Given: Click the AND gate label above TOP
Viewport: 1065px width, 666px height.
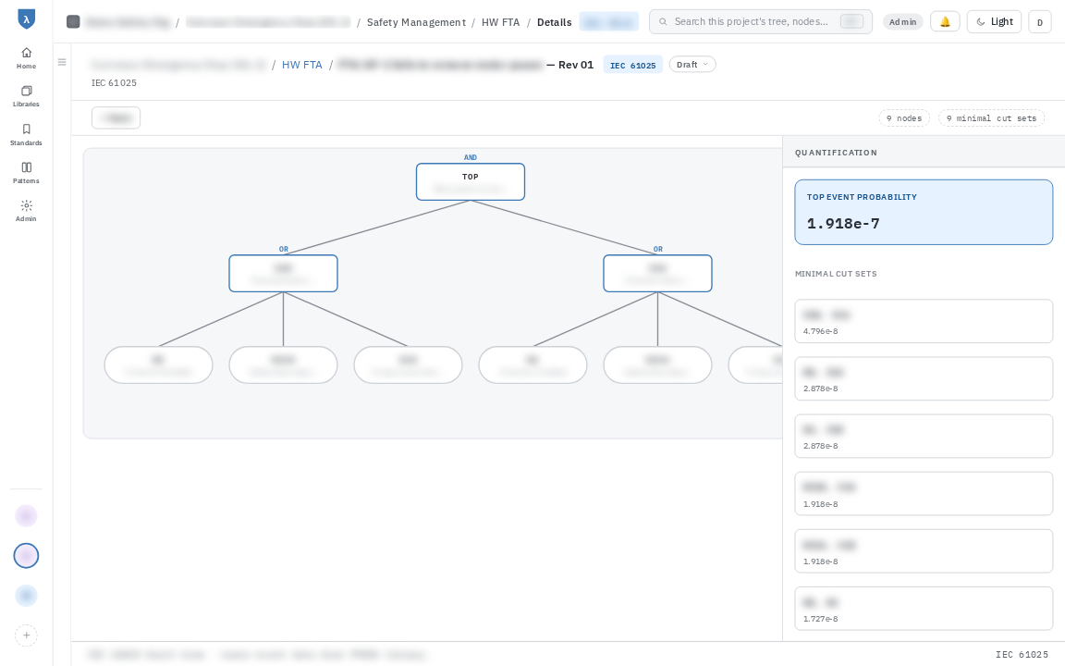Looking at the screenshot, I should click(x=470, y=157).
